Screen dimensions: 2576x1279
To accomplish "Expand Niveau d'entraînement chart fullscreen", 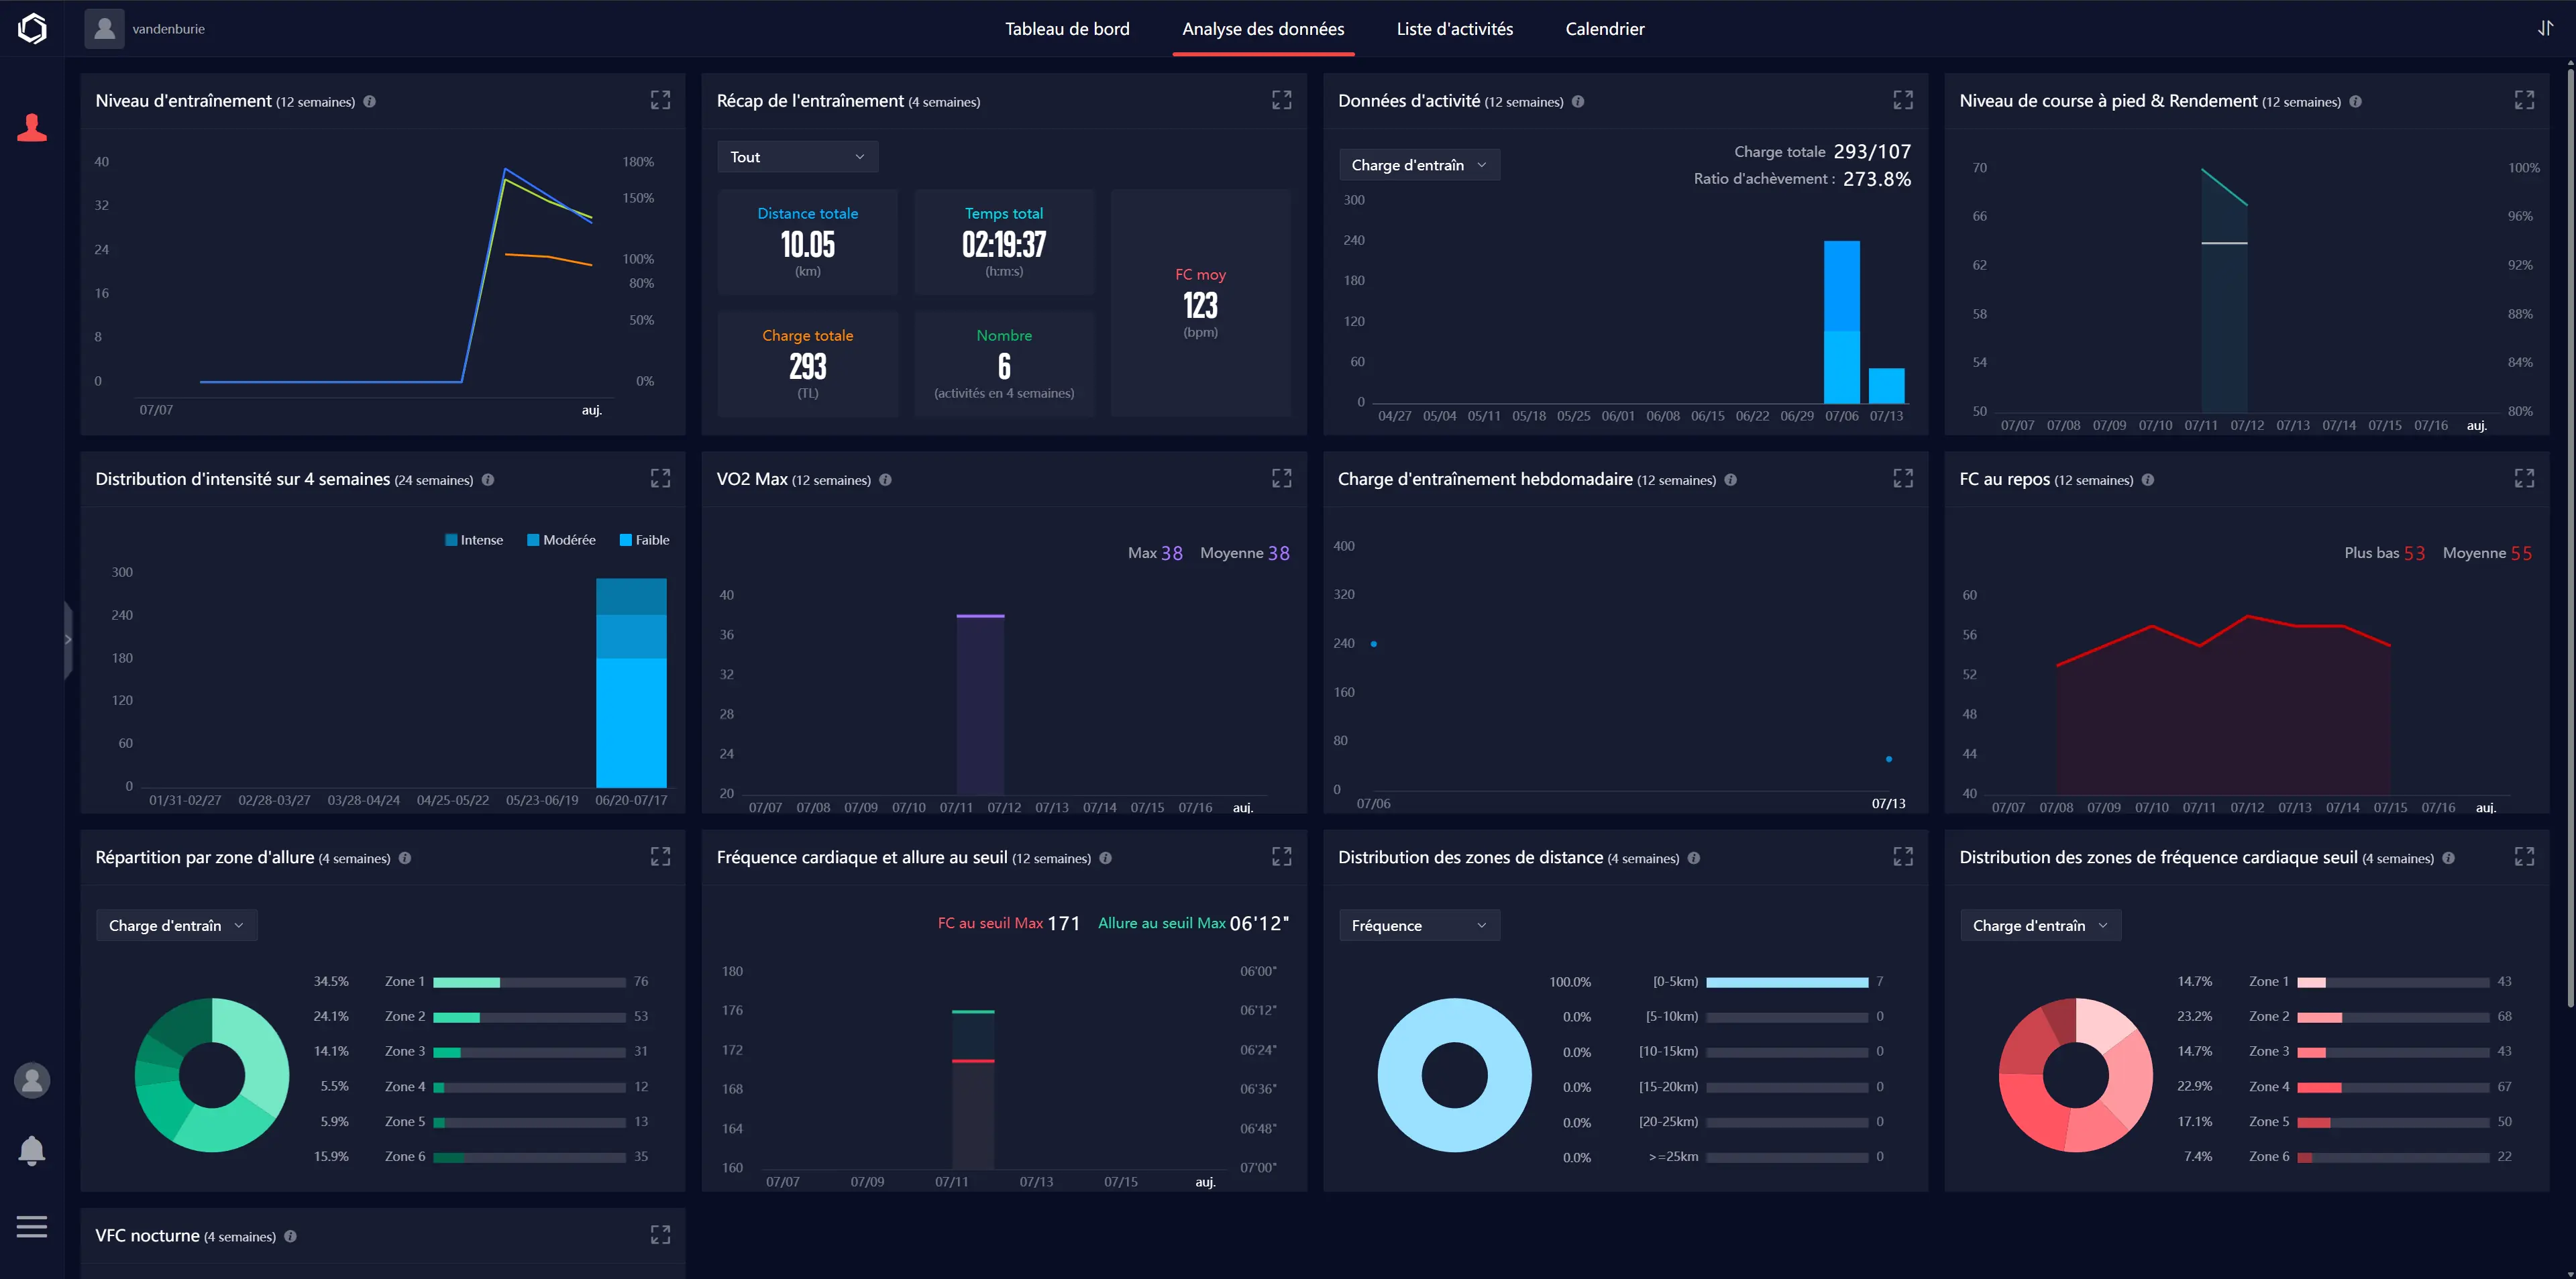I will pyautogui.click(x=660, y=100).
